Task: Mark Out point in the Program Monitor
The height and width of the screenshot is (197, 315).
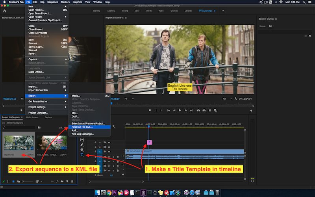Action: point(161,110)
